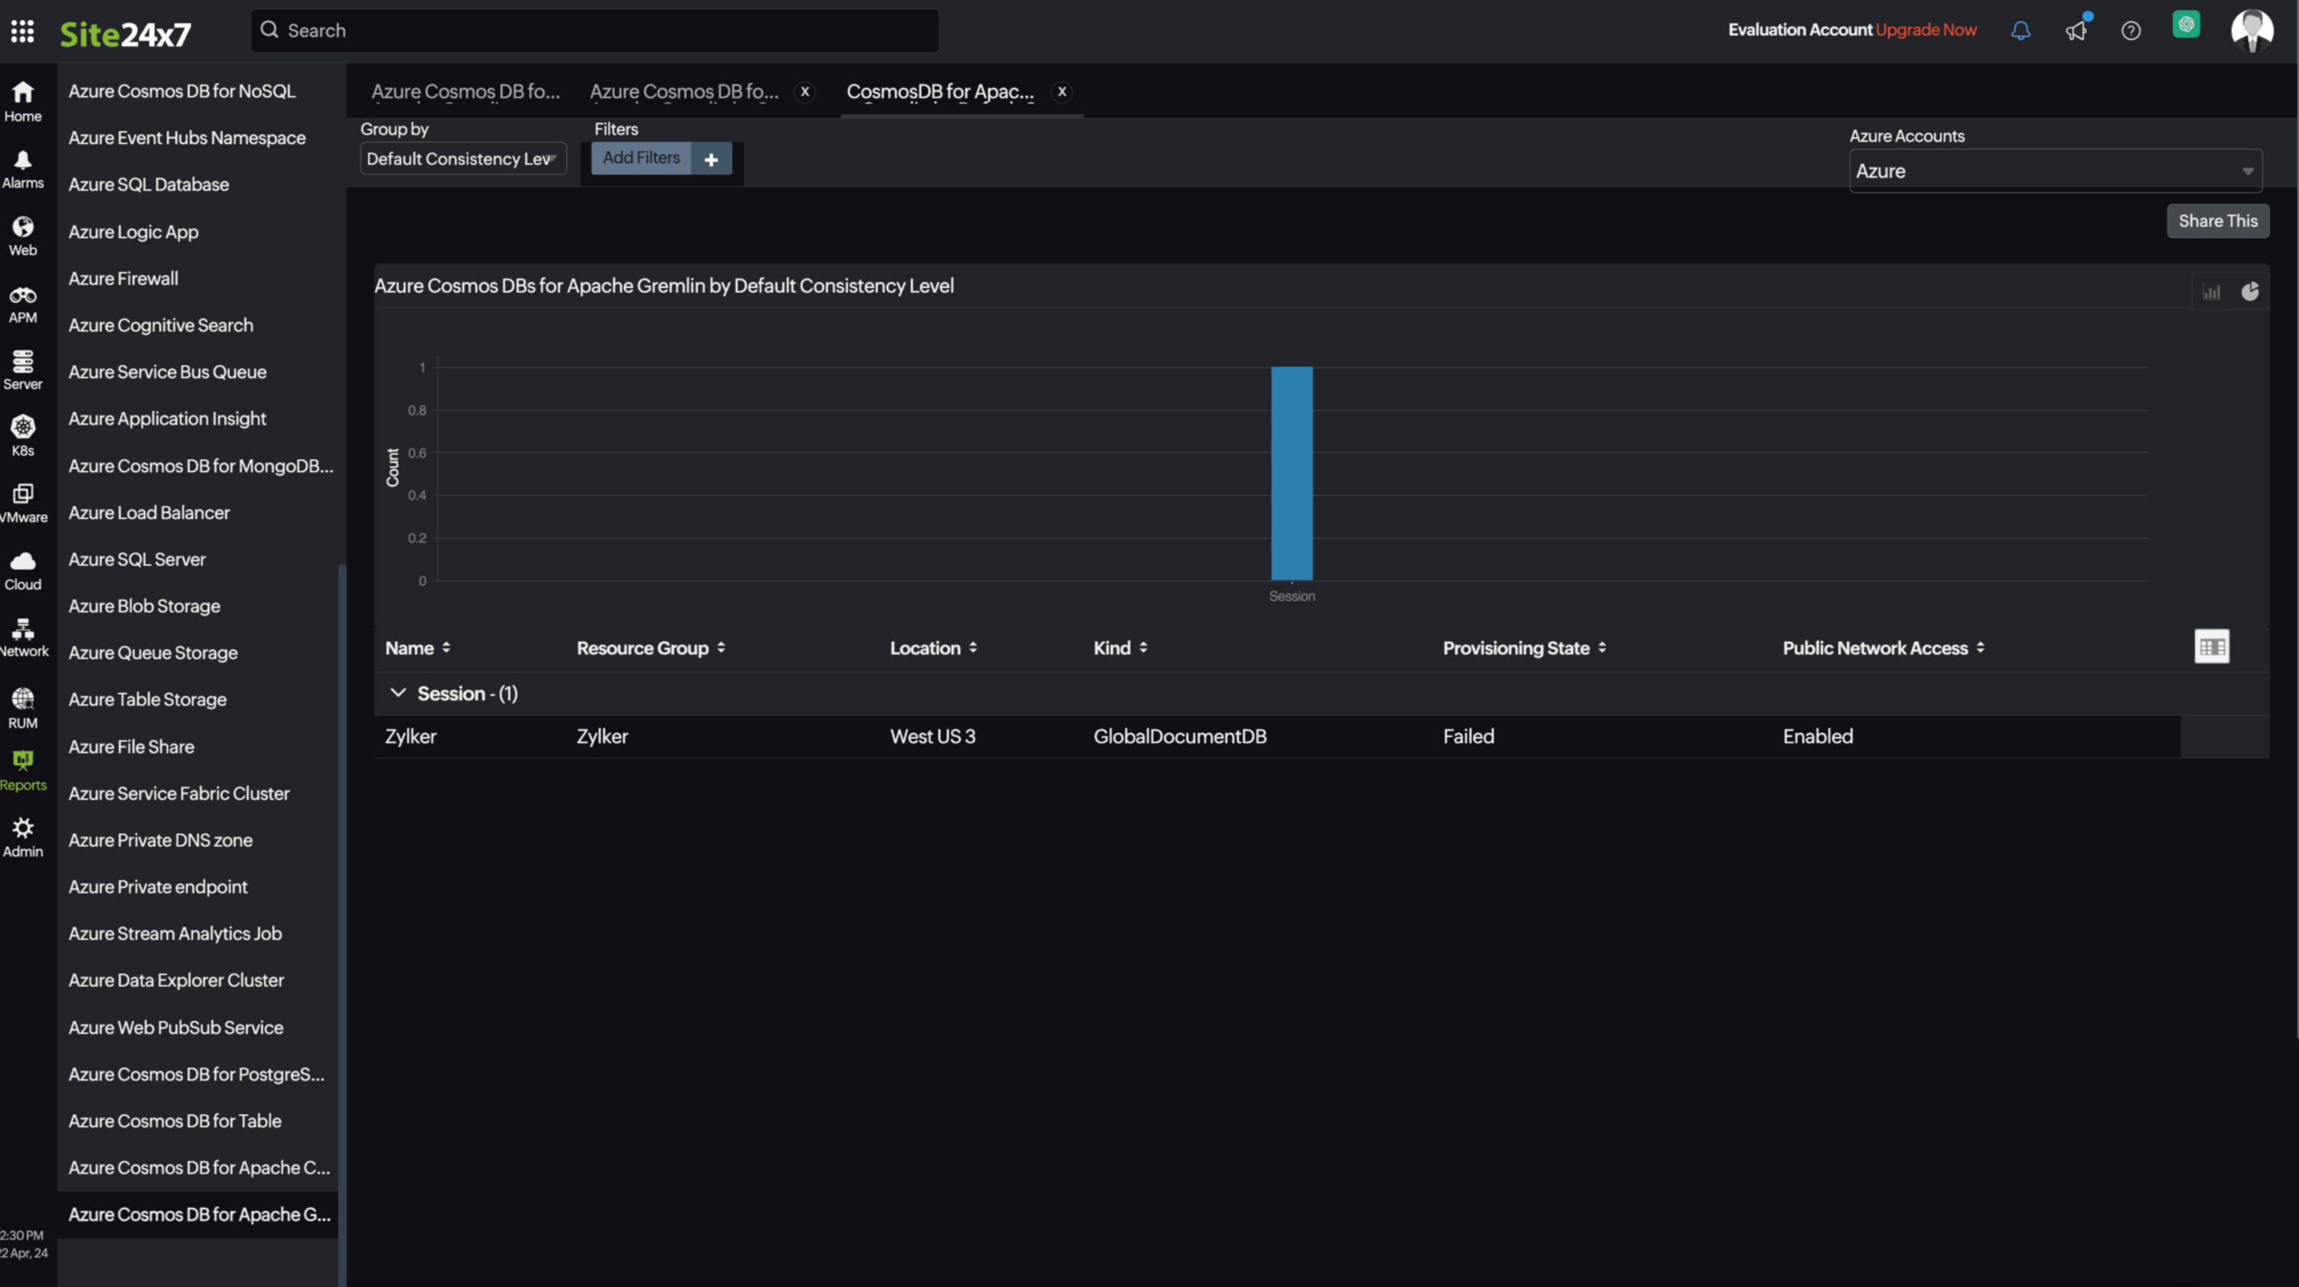The image size is (2299, 1287).
Task: Open the apps grid launcher icon
Action: click(x=22, y=31)
